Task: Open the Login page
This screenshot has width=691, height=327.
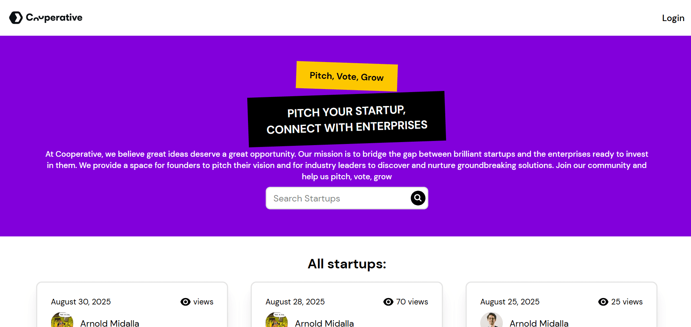Action: point(673,18)
